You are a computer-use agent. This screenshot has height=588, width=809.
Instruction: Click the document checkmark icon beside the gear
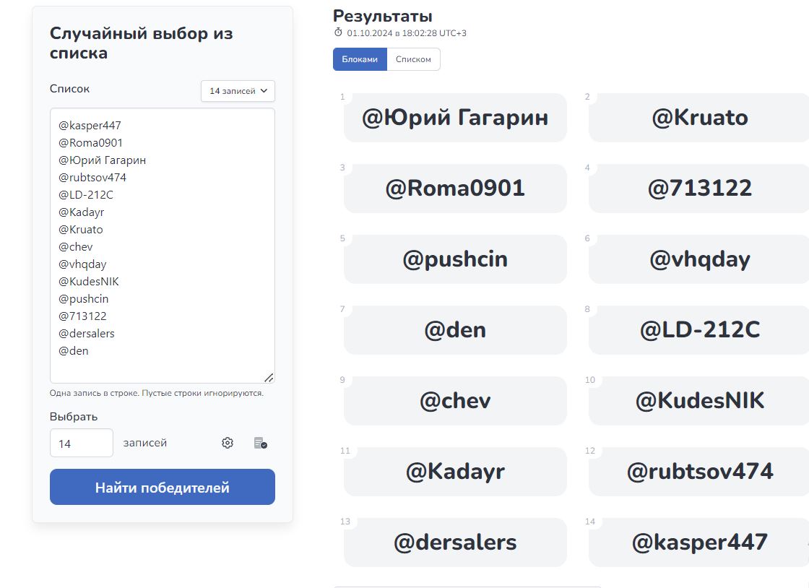pos(261,443)
